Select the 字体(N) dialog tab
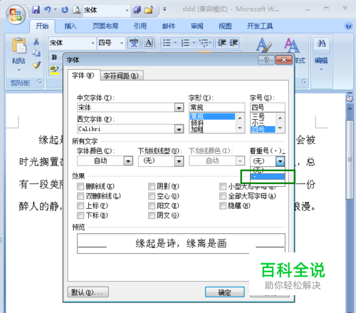 click(x=83, y=76)
